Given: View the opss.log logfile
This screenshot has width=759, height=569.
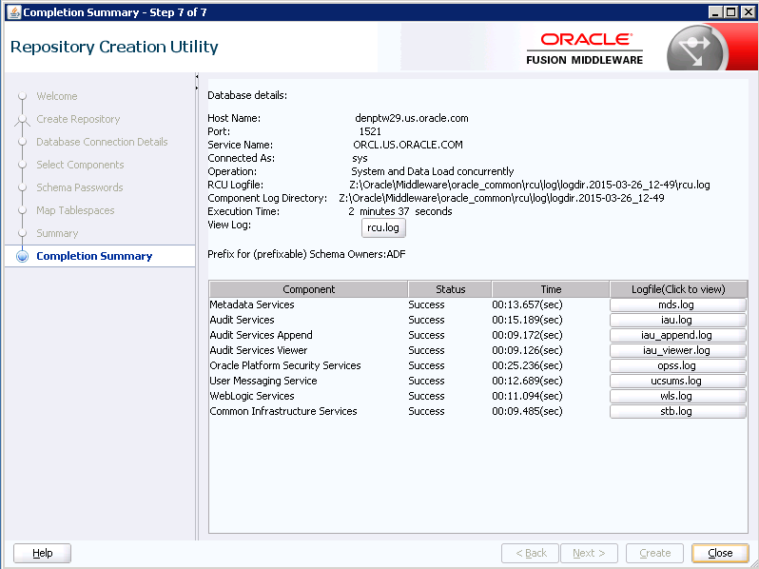Looking at the screenshot, I should click(x=677, y=365).
